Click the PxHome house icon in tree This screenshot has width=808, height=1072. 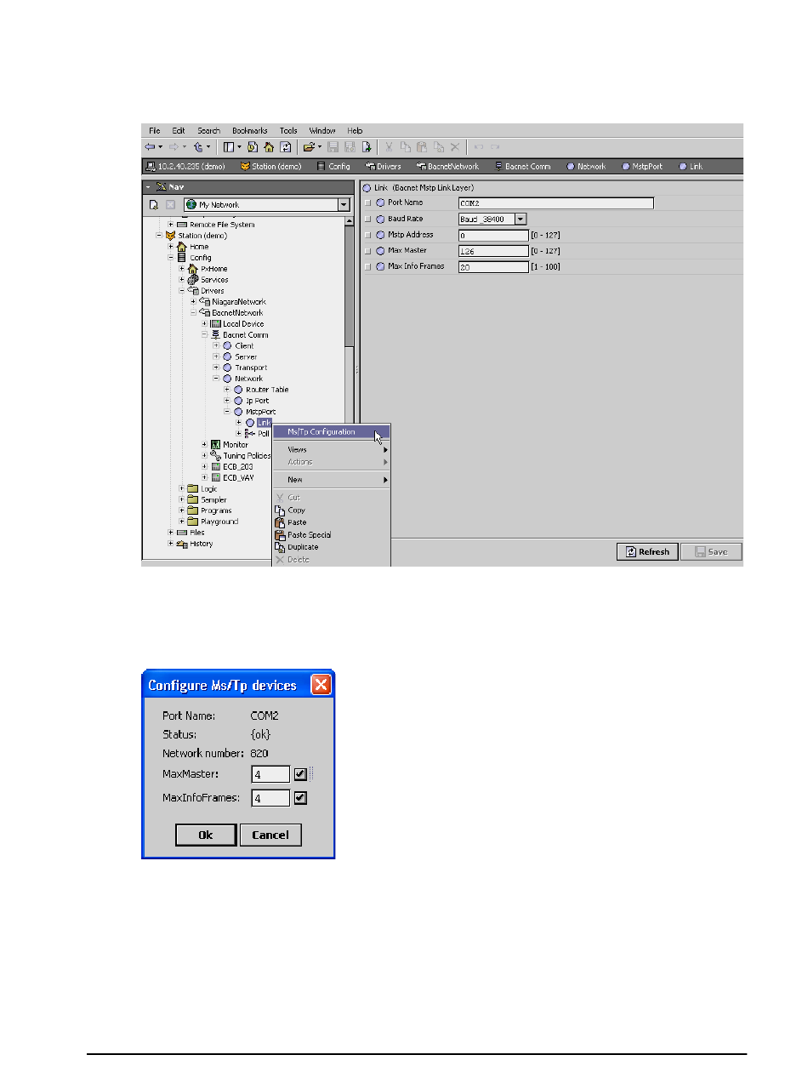point(193,269)
